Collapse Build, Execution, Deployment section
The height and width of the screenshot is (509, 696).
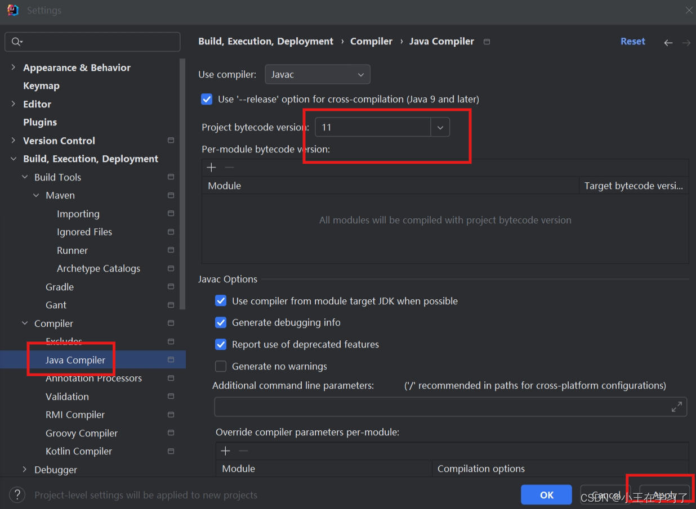coord(14,159)
